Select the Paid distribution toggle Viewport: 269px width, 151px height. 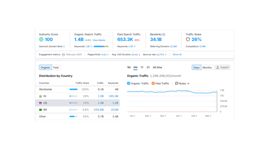[56, 67]
